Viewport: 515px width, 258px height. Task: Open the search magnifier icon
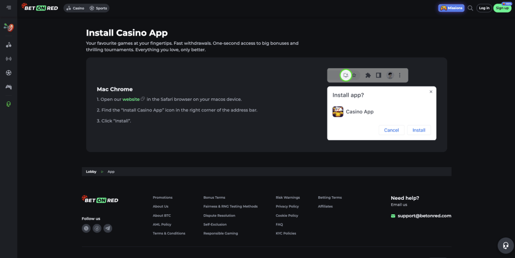(470, 8)
